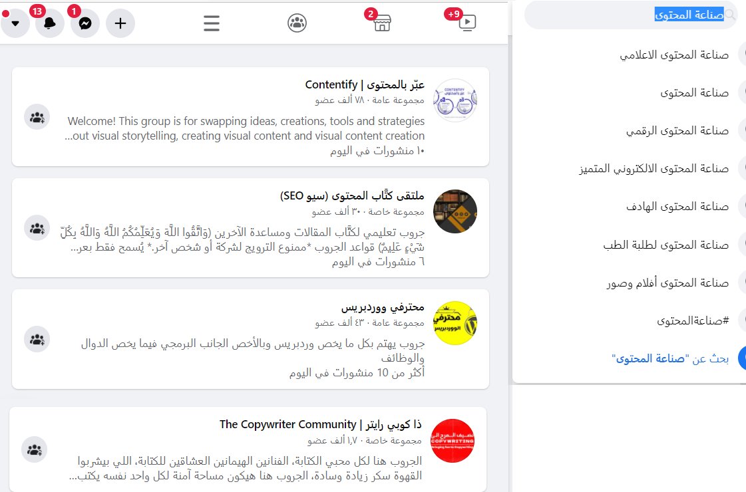Click the plus Create button

120,23
